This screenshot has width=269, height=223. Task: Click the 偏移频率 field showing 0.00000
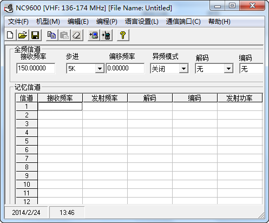[125, 68]
